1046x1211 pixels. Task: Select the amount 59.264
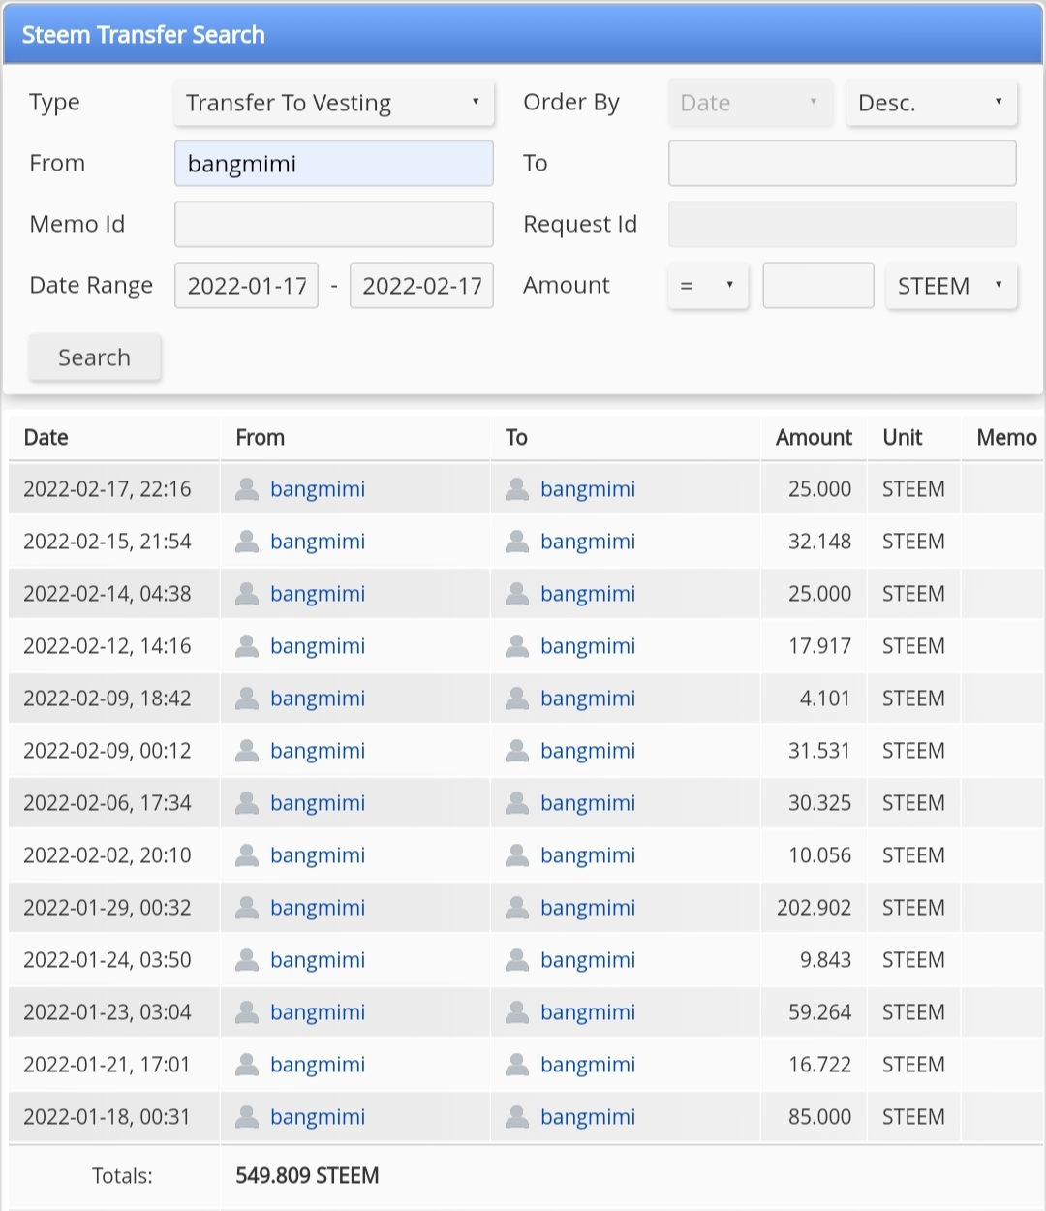(x=819, y=1012)
